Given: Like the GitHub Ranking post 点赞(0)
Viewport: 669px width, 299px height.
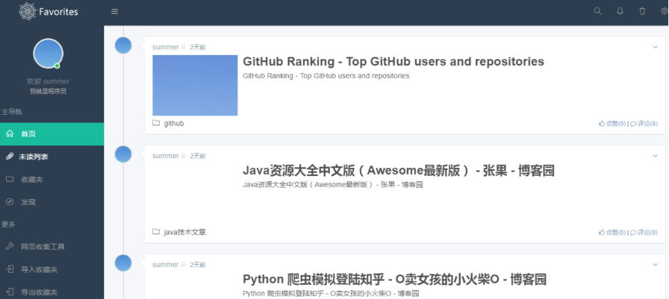Looking at the screenshot, I should (x=612, y=124).
